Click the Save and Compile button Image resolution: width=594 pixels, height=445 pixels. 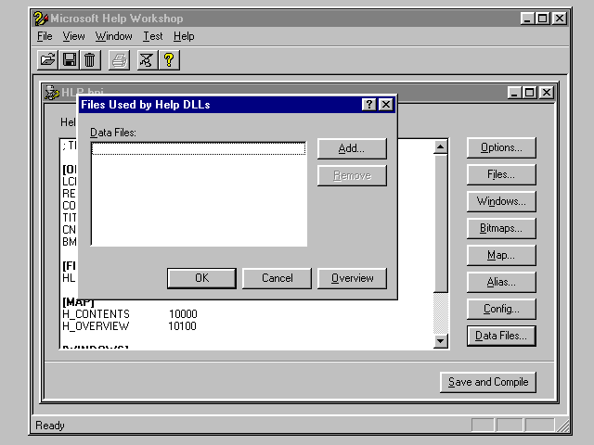pos(487,382)
